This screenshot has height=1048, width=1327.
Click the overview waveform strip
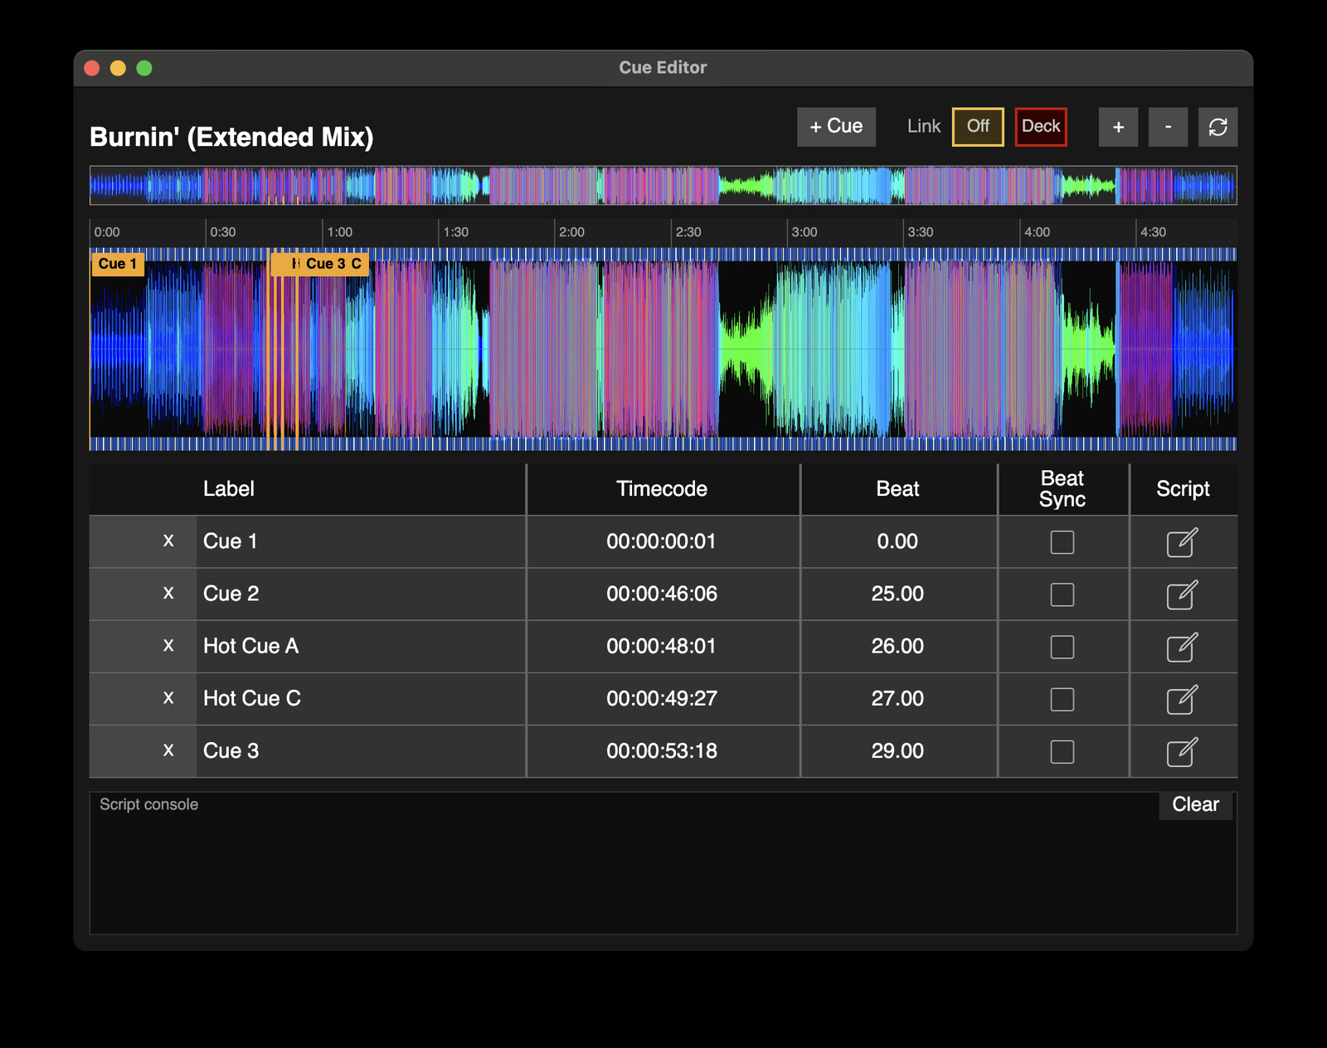point(663,186)
